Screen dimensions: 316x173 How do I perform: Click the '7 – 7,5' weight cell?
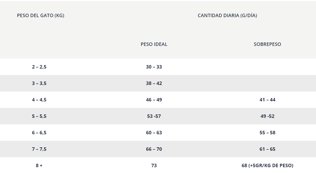point(39,149)
